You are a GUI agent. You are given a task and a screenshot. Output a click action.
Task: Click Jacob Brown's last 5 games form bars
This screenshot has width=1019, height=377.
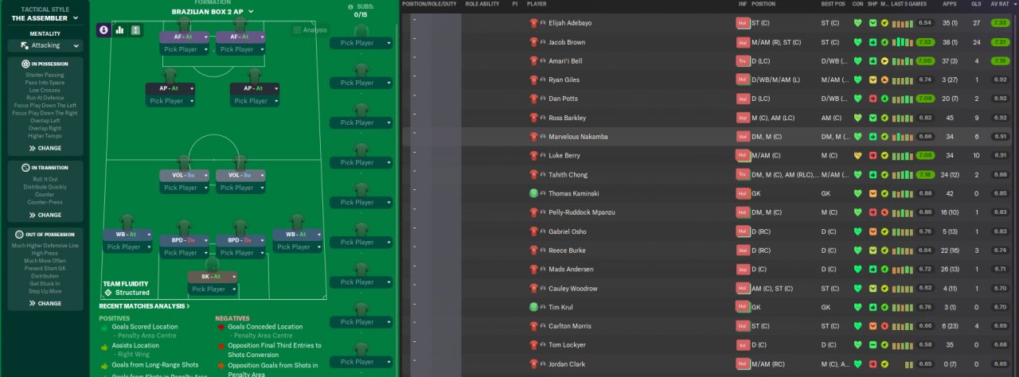click(904, 42)
